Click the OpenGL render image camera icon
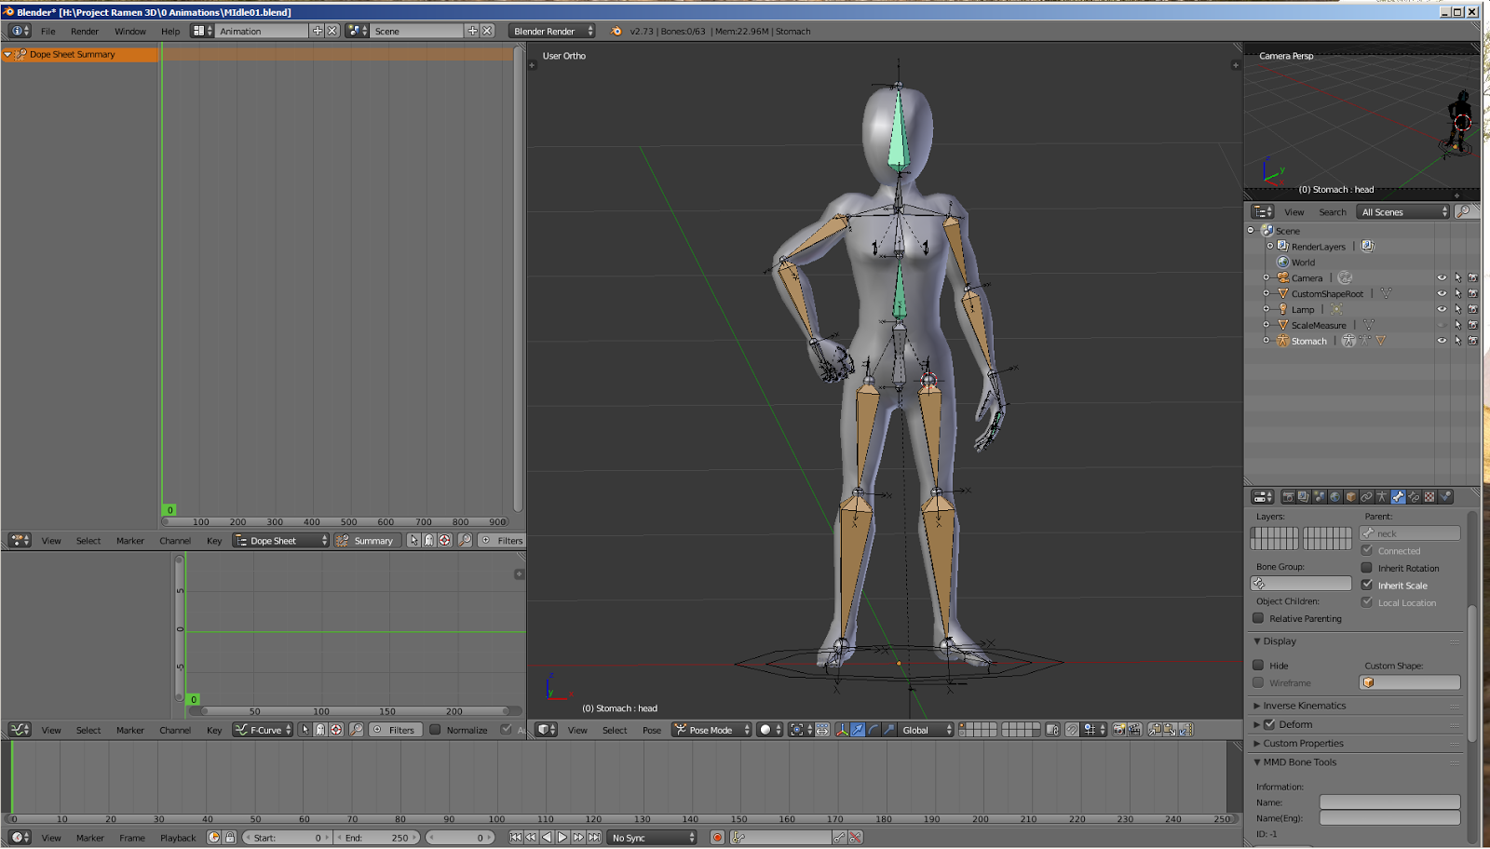This screenshot has width=1490, height=849. click(1119, 730)
